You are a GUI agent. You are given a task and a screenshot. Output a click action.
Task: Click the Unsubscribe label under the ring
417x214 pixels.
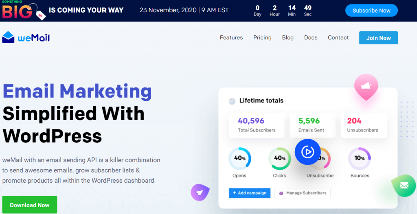[x=320, y=175]
